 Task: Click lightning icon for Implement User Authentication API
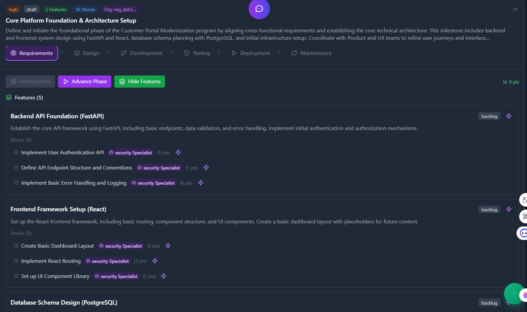178,153
